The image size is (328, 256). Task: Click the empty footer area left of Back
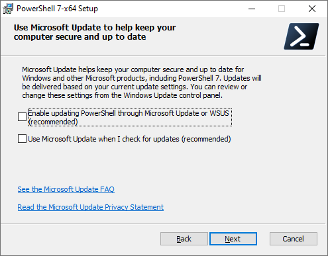80,239
